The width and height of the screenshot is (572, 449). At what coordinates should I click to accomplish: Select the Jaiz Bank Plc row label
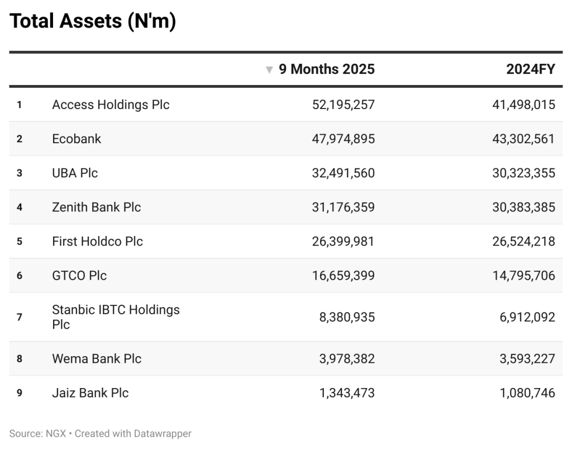90,393
